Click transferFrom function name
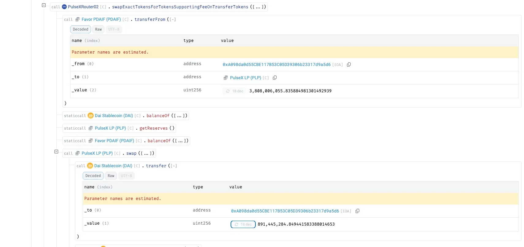The image size is (524, 247). pos(150,19)
